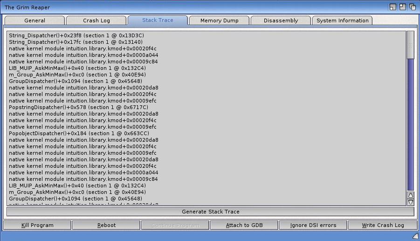This screenshot has width=420, height=241.
Task: Switch to the Disassembly tab
Action: [281, 21]
